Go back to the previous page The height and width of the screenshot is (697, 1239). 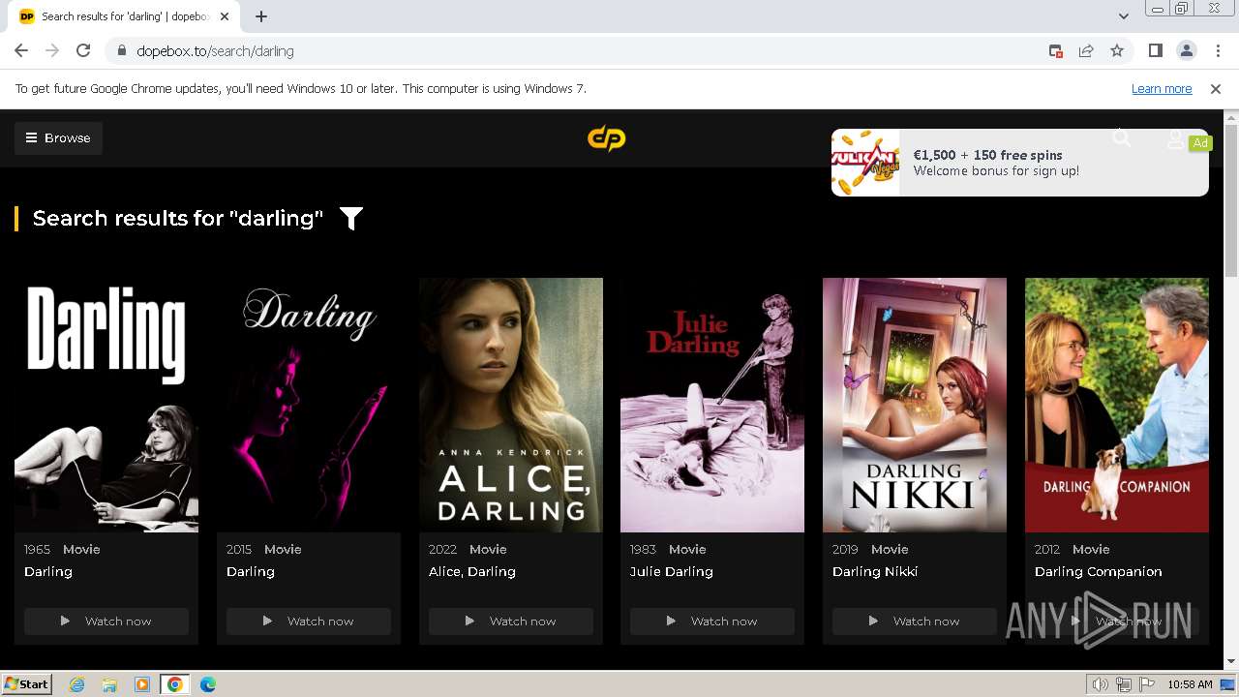[x=21, y=50]
